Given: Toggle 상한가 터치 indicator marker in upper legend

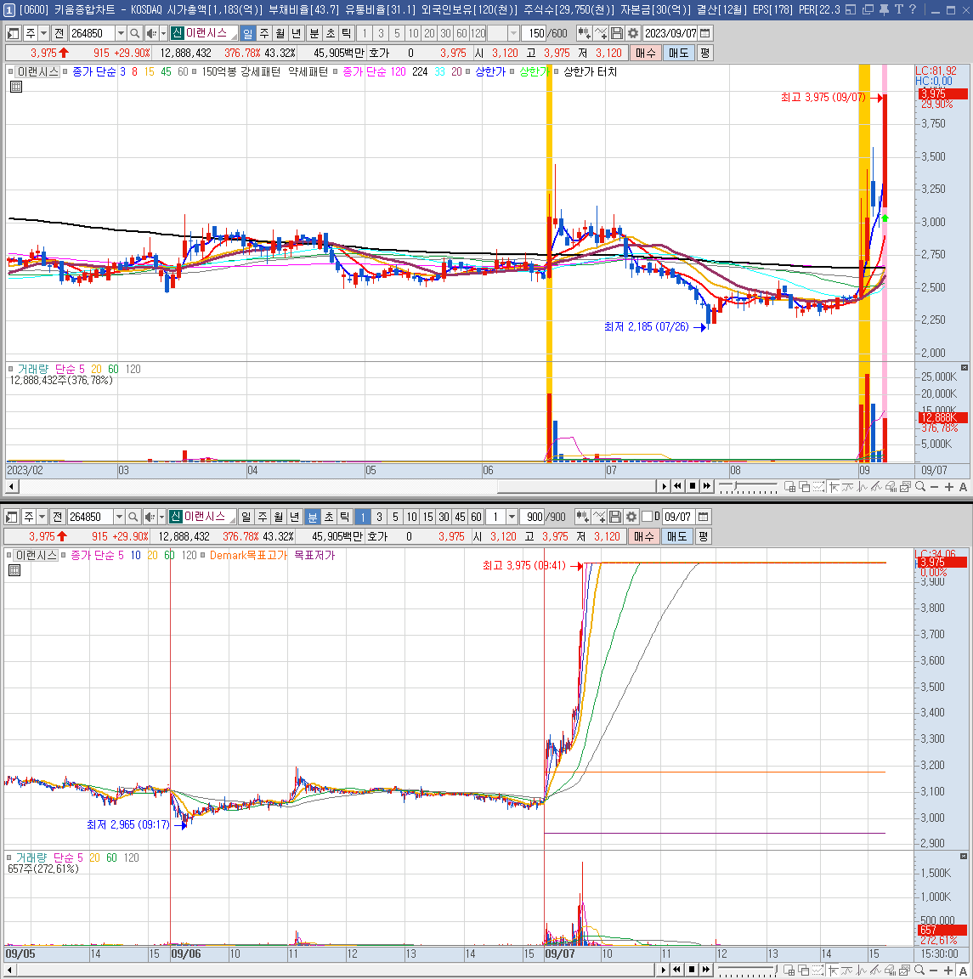Looking at the screenshot, I should click(x=557, y=71).
